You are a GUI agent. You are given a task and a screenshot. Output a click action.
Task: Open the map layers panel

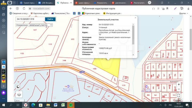pyautogui.click(x=19, y=94)
